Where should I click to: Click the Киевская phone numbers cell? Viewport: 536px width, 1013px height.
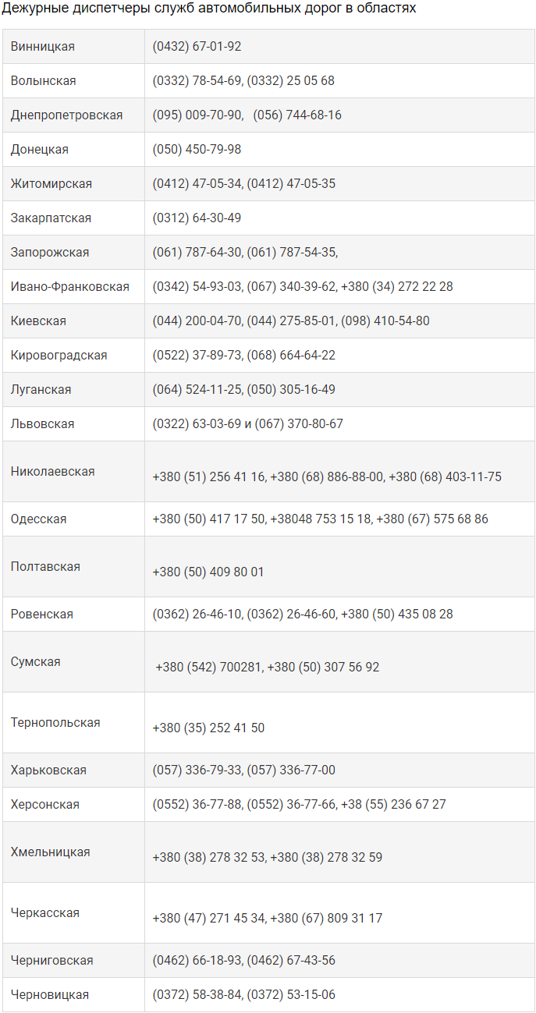pos(291,321)
